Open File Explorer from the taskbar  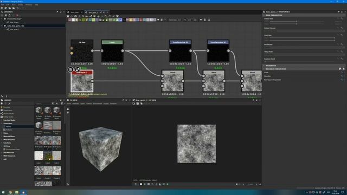coord(17,192)
